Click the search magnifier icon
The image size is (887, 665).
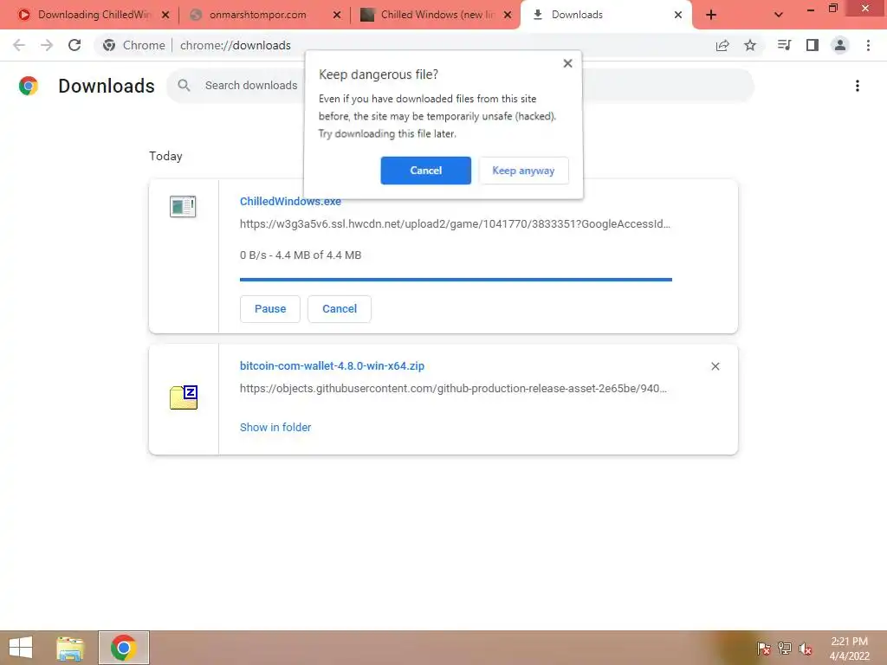click(x=184, y=86)
